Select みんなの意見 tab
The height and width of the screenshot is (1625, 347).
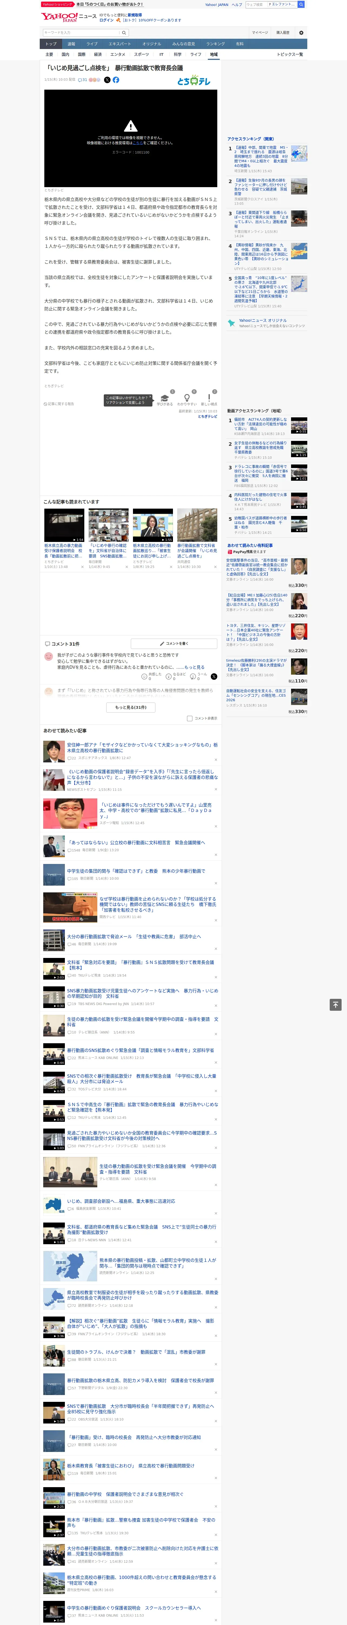pos(183,44)
